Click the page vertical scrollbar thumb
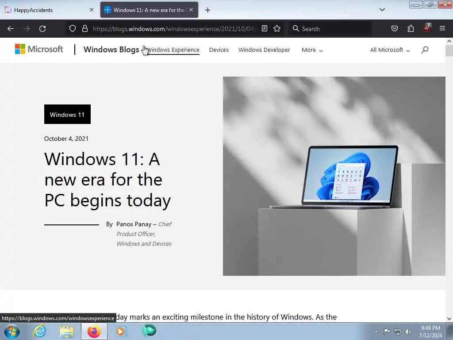This screenshot has width=453, height=340. point(449,50)
